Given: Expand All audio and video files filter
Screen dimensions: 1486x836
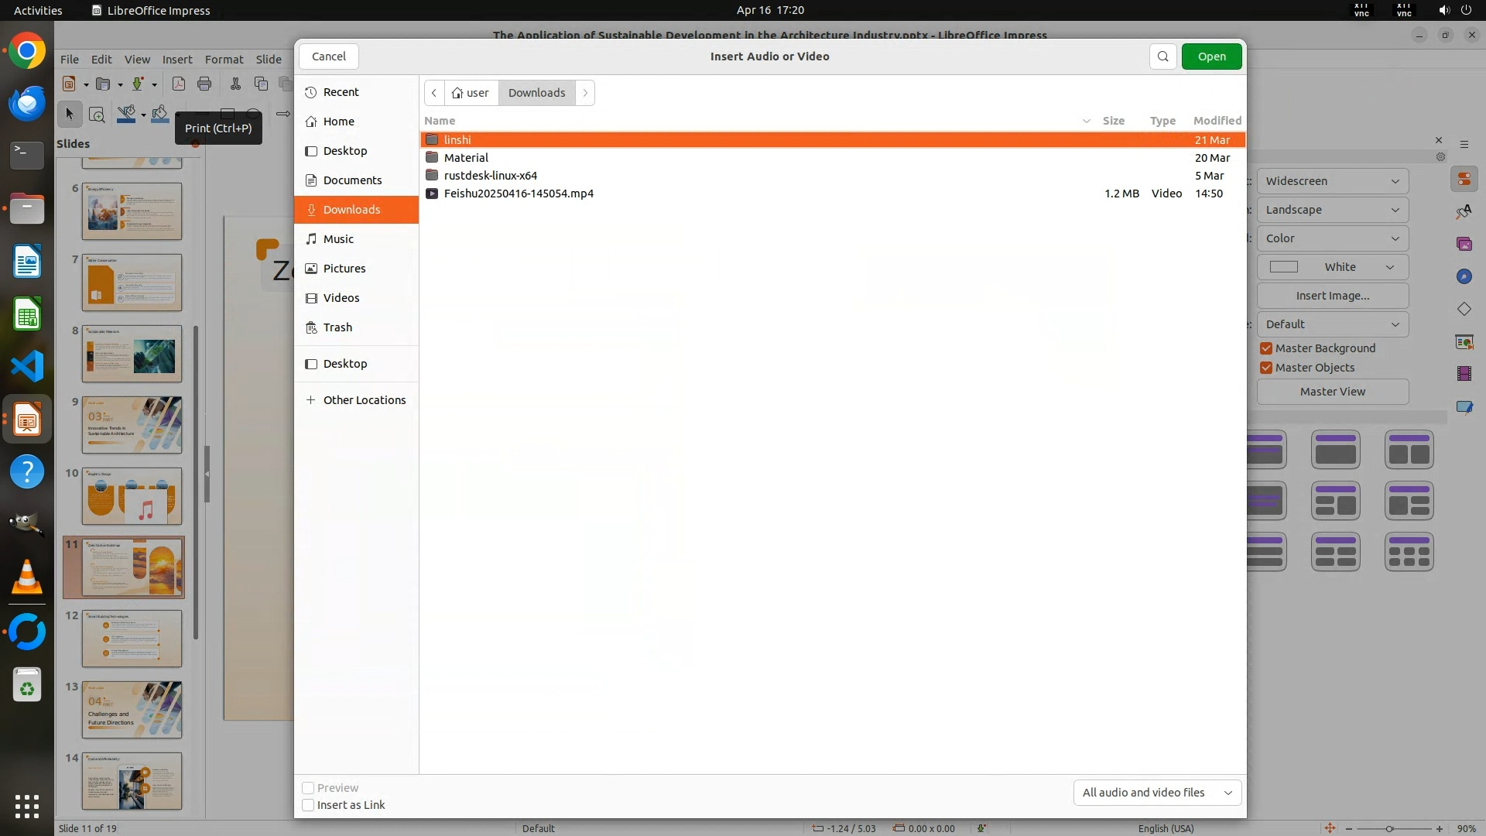Looking at the screenshot, I should [1157, 793].
